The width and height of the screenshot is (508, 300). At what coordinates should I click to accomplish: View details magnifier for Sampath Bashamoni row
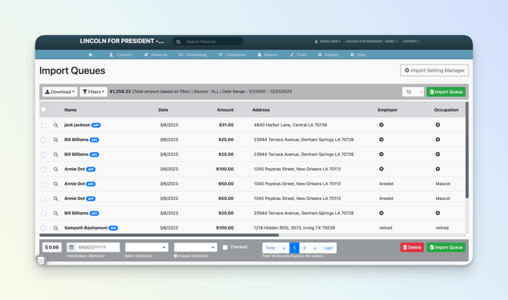pos(55,228)
